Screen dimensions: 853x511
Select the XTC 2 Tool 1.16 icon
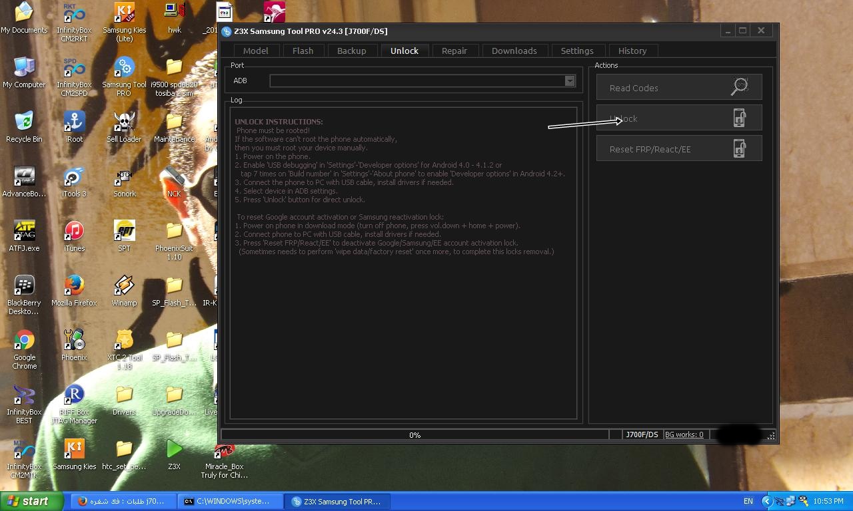coord(124,350)
